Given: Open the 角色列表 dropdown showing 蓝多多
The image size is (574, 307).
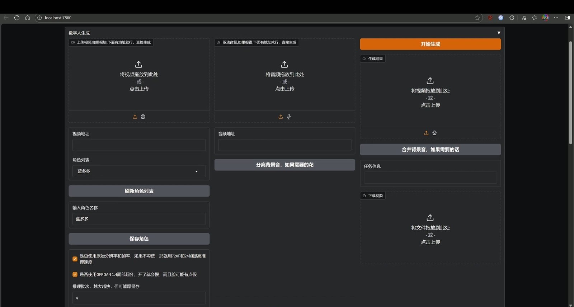Looking at the screenshot, I should 139,171.
